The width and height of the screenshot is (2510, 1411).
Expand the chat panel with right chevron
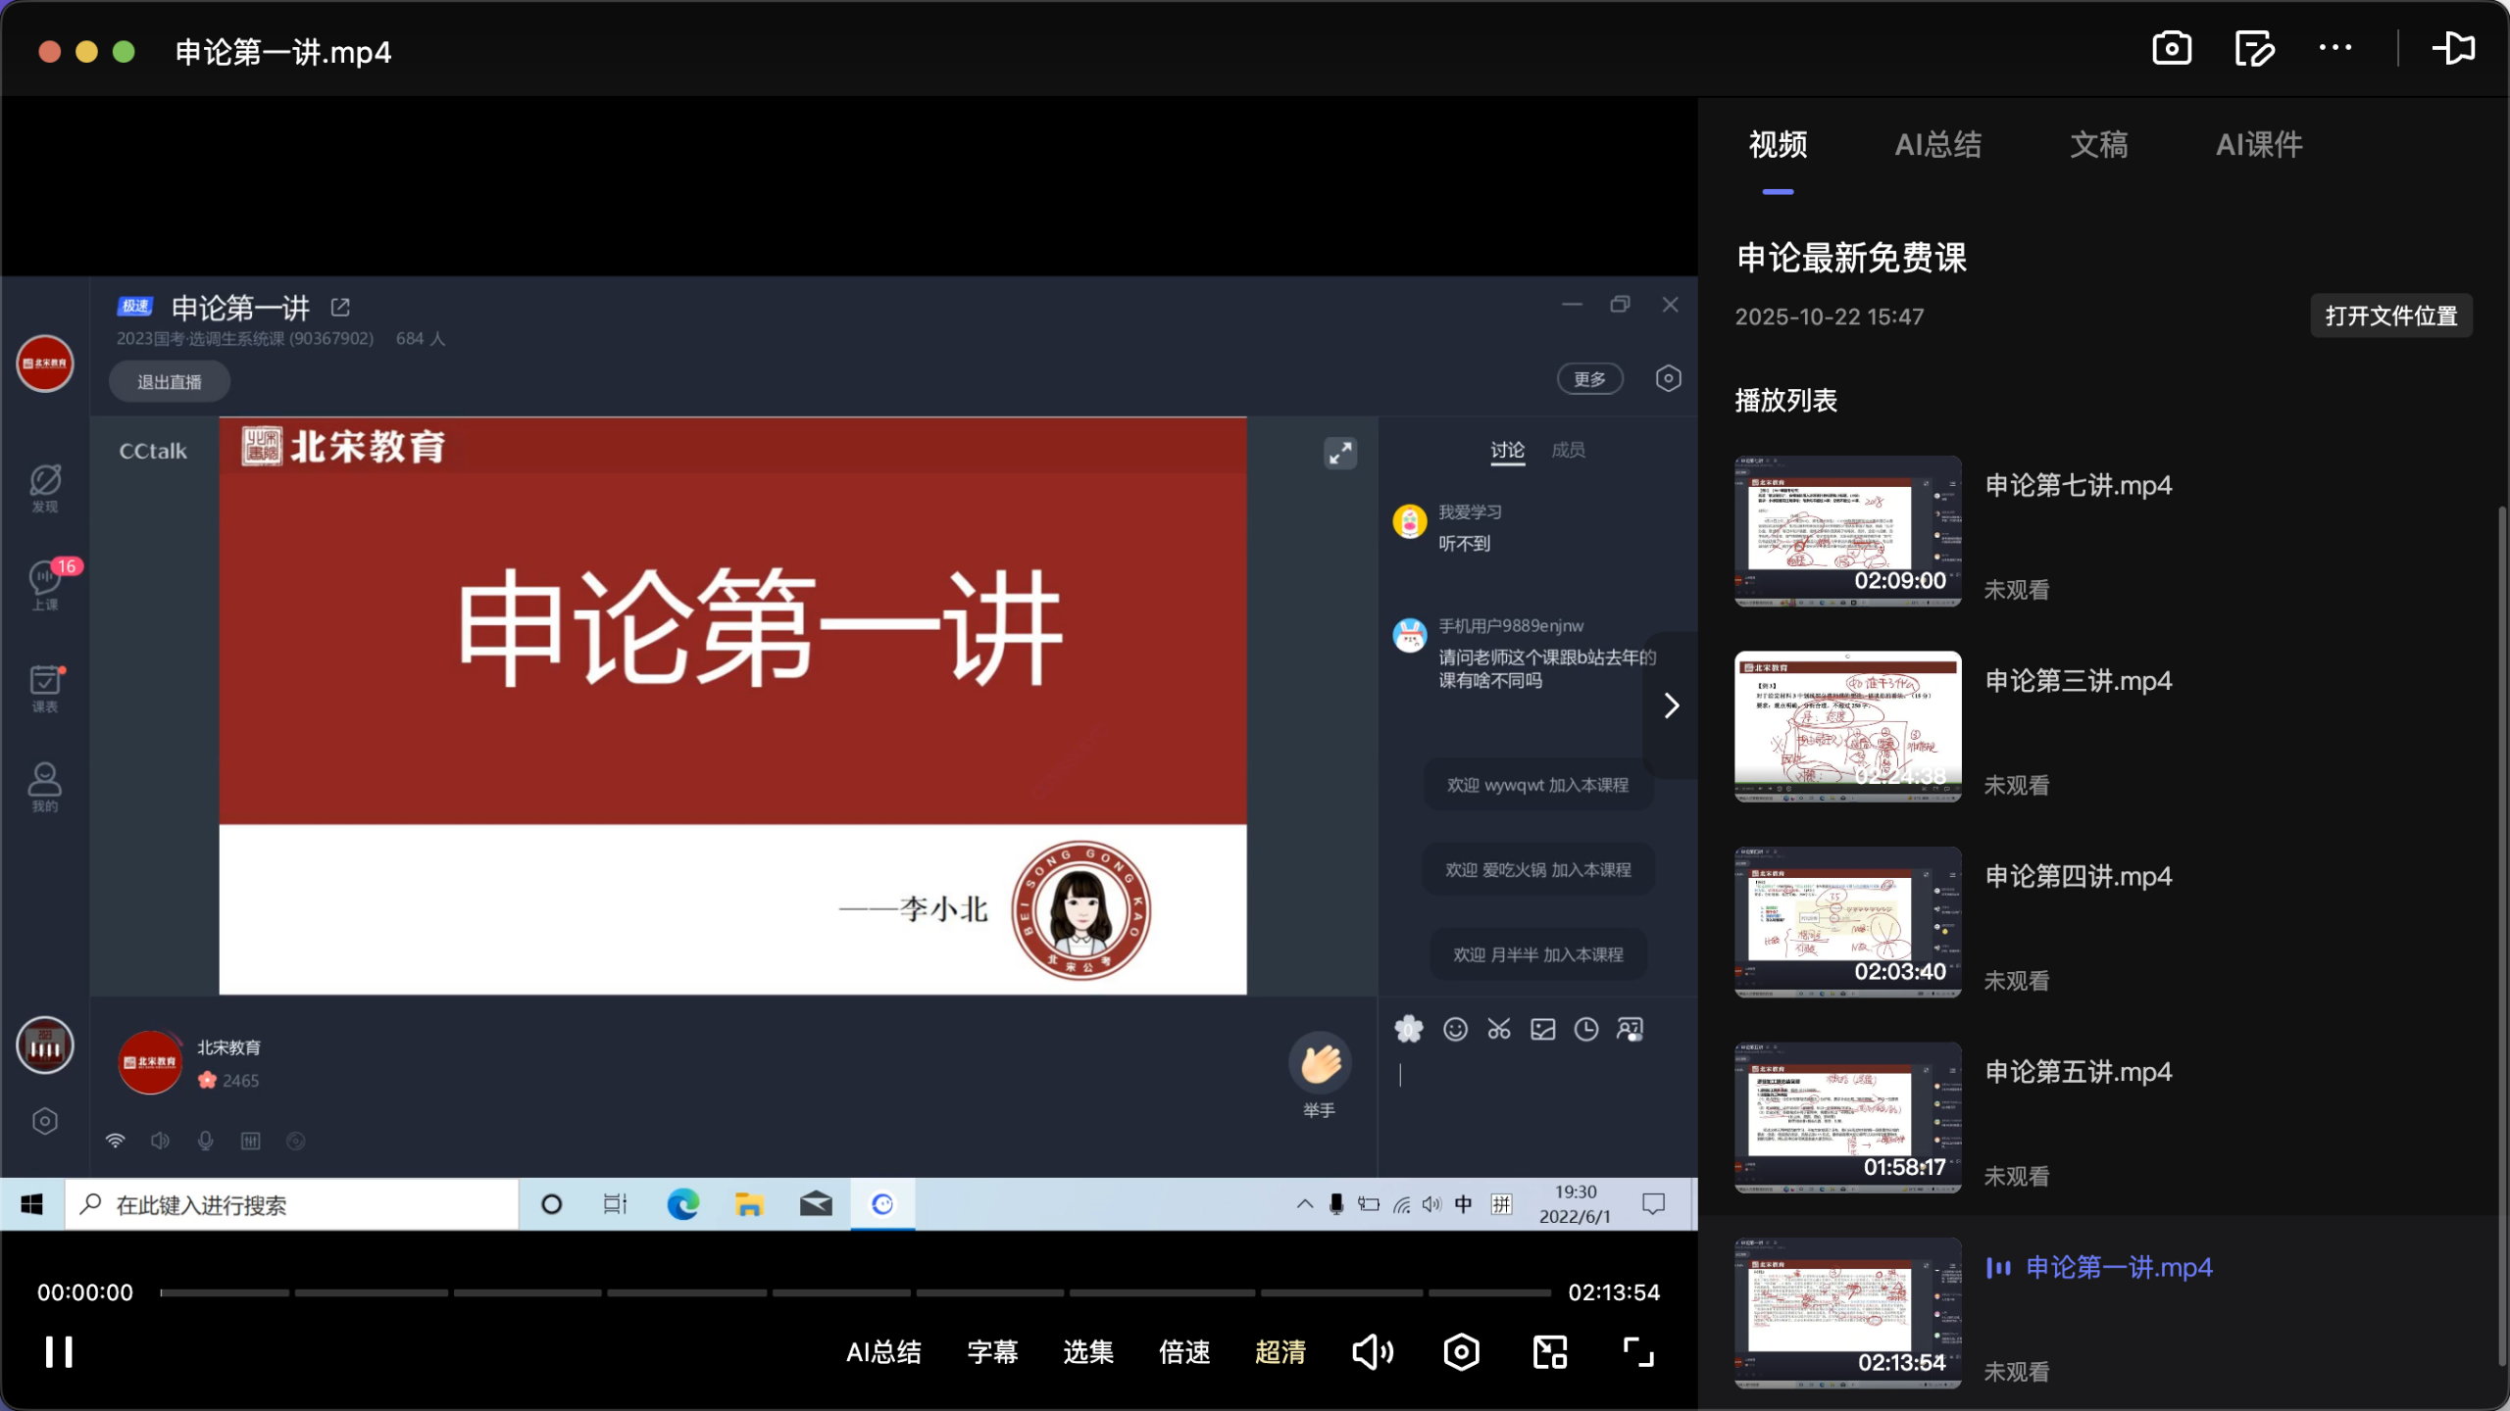[1669, 705]
